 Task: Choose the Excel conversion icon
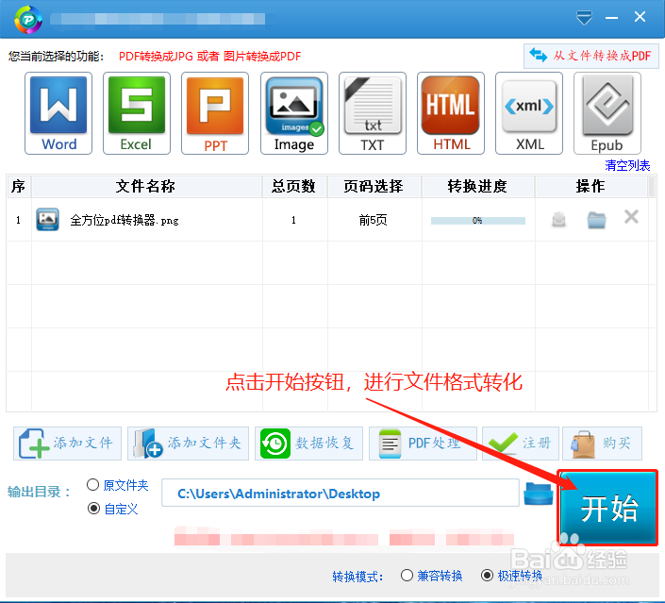(137, 113)
